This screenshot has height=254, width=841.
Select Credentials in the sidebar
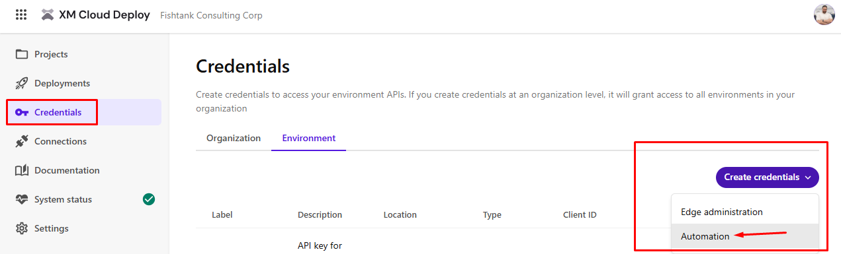(83, 112)
